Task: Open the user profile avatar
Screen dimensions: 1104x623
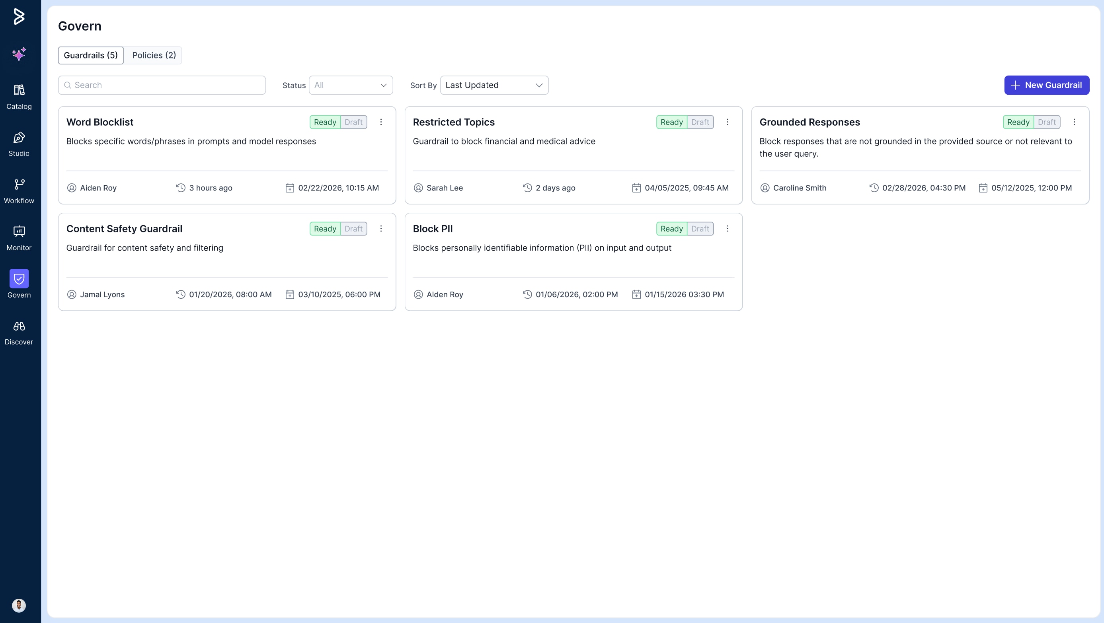Action: tap(19, 605)
